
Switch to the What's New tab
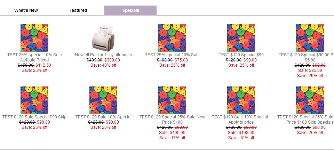tap(26, 10)
